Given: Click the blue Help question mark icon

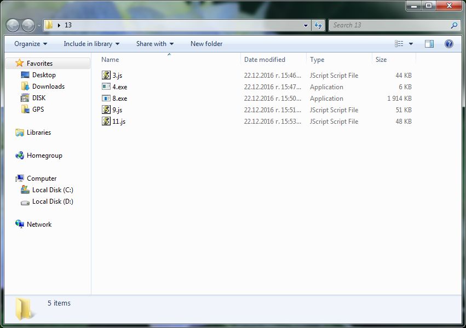Looking at the screenshot, I should pyautogui.click(x=449, y=44).
